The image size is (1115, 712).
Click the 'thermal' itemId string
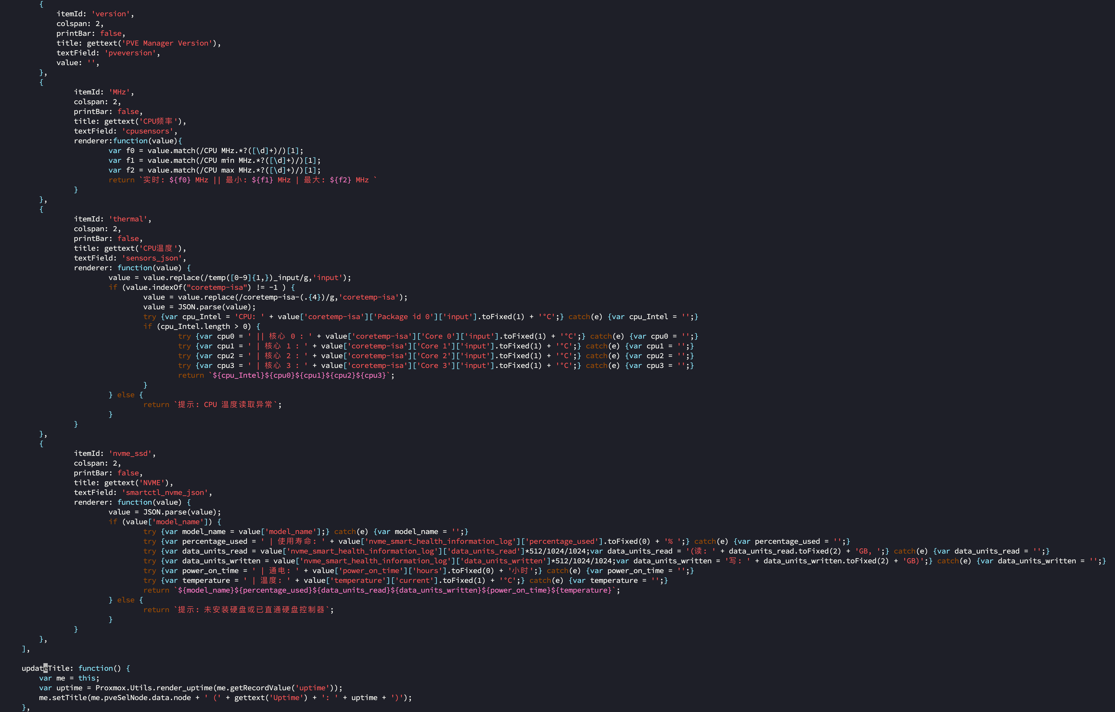128,219
